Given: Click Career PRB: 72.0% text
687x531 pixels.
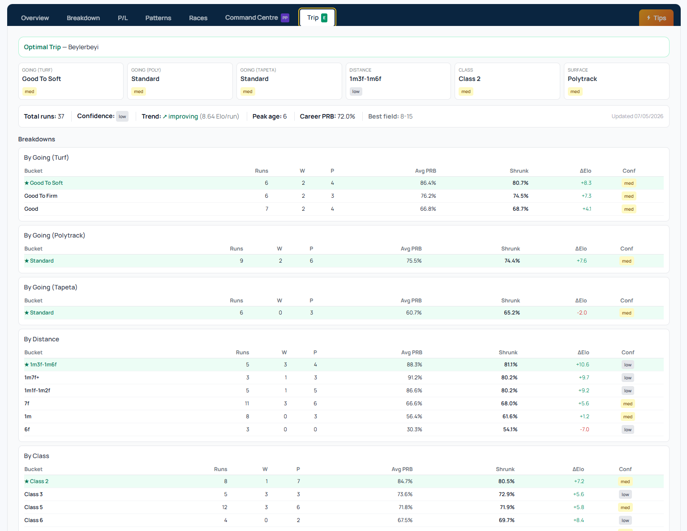Looking at the screenshot, I should coord(327,116).
